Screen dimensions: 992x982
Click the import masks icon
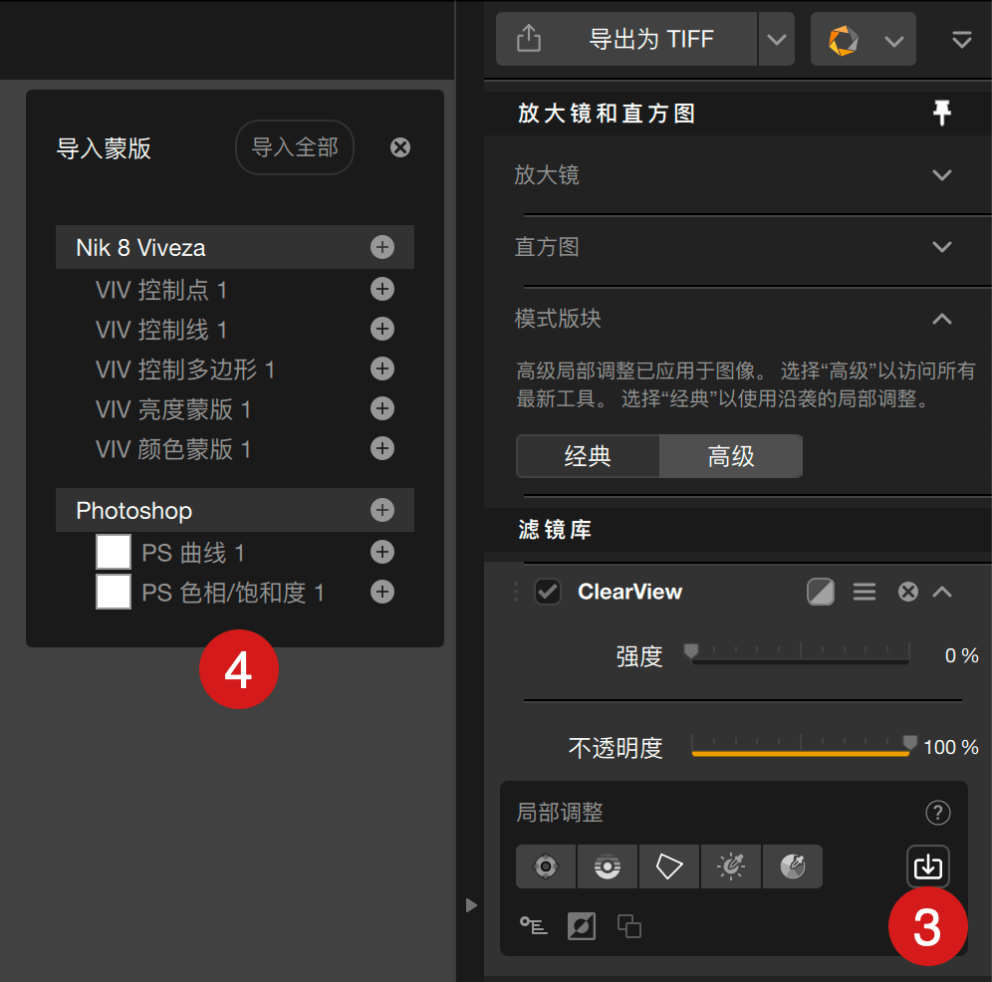(927, 865)
